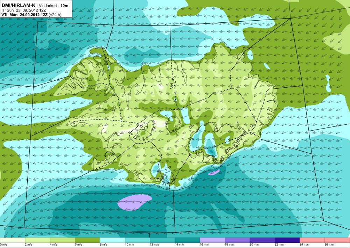Click the small lavender patch off the southeast coast

pyautogui.click(x=214, y=172)
